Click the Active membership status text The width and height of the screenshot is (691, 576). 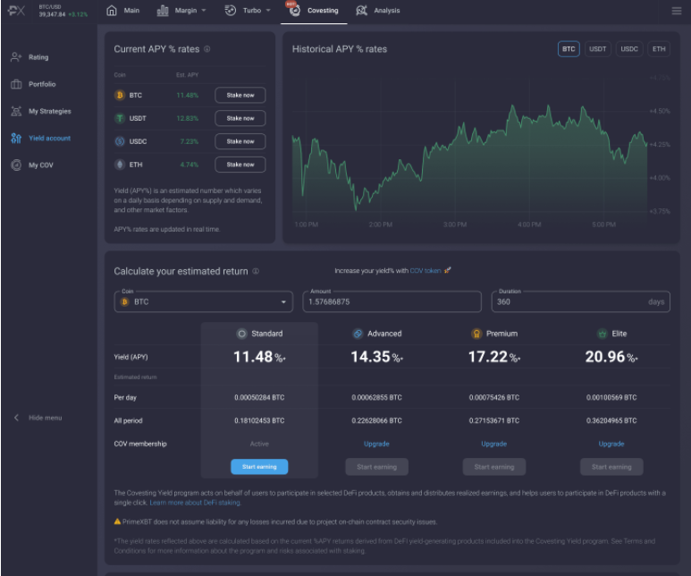coord(259,444)
